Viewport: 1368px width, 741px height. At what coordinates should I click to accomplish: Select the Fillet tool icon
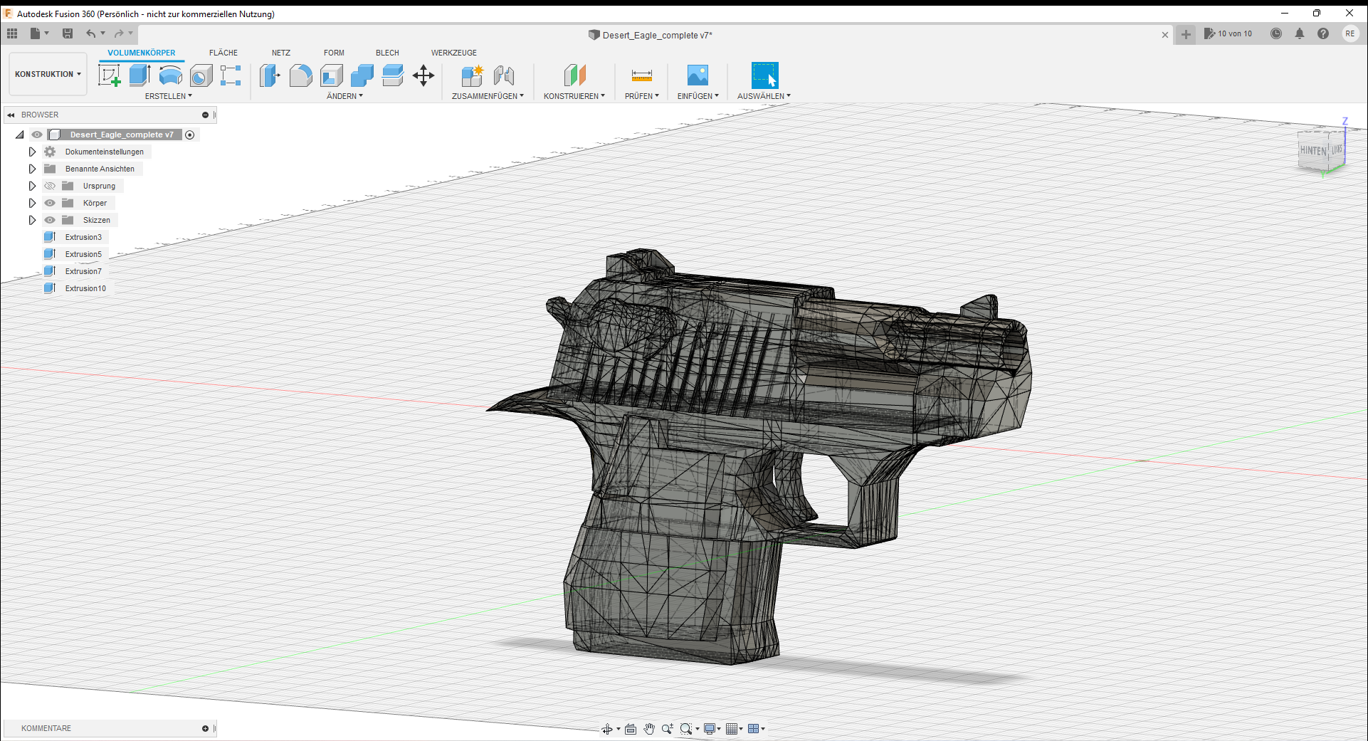pyautogui.click(x=300, y=75)
